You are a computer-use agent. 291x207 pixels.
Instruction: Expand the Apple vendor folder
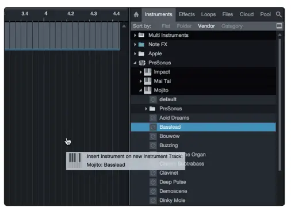tap(135, 53)
